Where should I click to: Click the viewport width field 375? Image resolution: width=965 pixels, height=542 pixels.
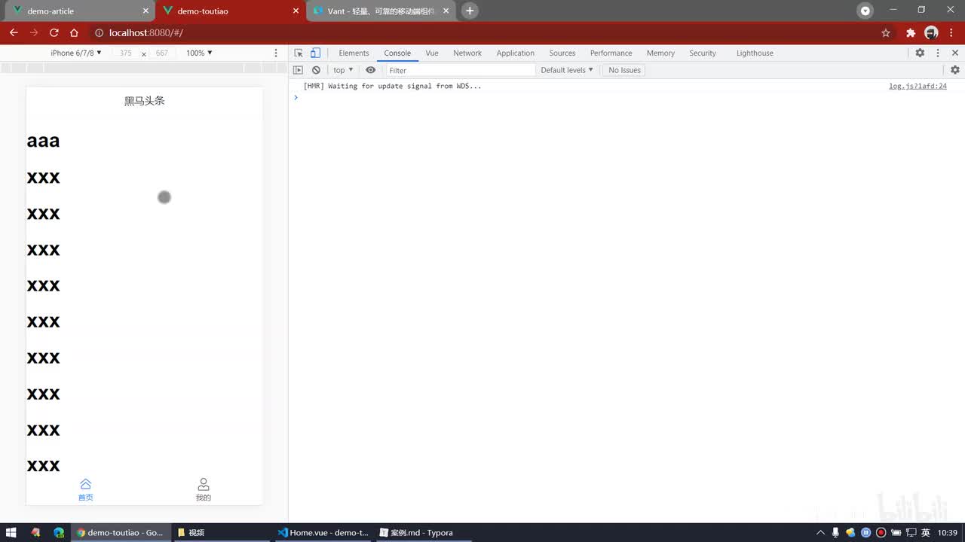pos(125,53)
